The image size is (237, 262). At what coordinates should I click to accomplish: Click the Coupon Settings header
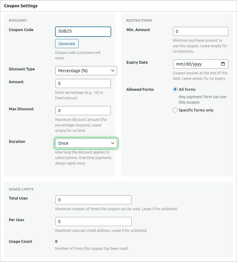(x=21, y=6)
